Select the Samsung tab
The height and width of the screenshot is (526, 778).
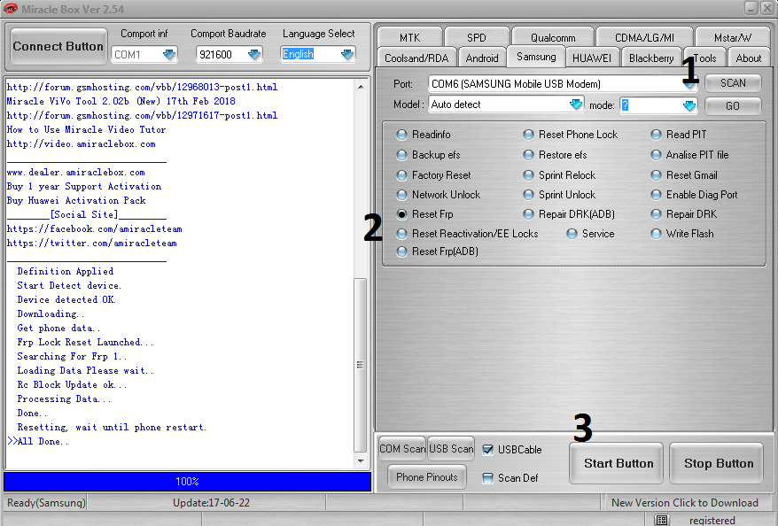(536, 57)
